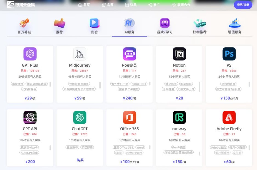Click GPT Plus price ¥29/月
The width and height of the screenshot is (257, 170).
tap(30, 98)
